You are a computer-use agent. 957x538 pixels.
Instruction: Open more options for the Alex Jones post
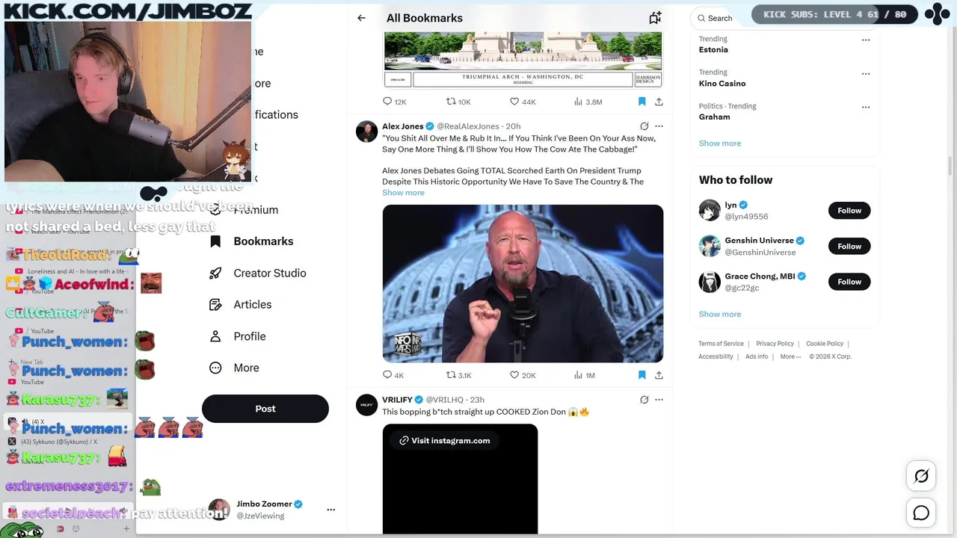click(x=659, y=126)
